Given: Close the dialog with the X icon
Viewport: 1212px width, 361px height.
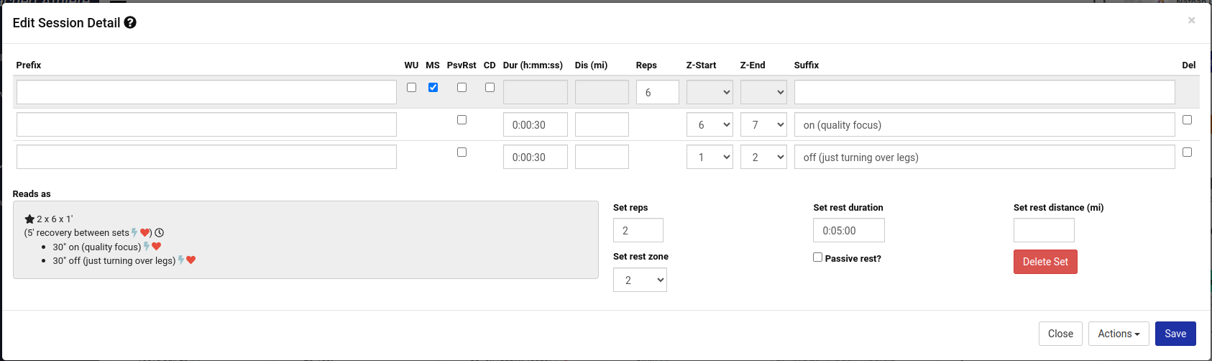Looking at the screenshot, I should (1191, 20).
